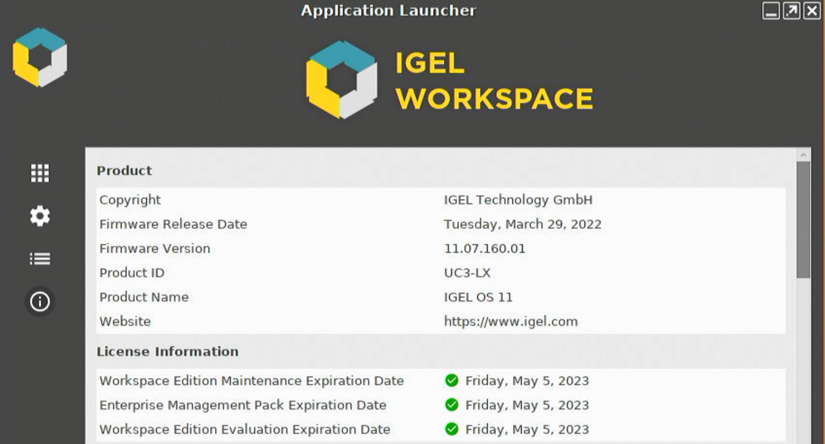
Task: Select the Product ID row
Action: coord(441,273)
